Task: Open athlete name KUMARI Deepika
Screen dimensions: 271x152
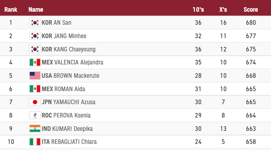Action: (x=72, y=129)
